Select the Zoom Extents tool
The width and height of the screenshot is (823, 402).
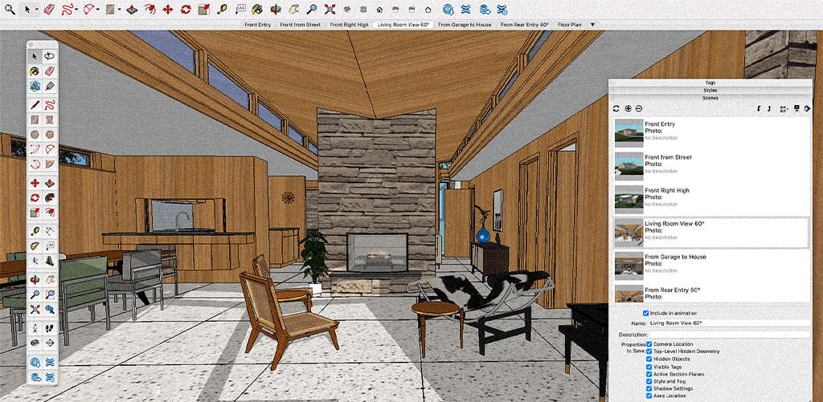pyautogui.click(x=330, y=10)
